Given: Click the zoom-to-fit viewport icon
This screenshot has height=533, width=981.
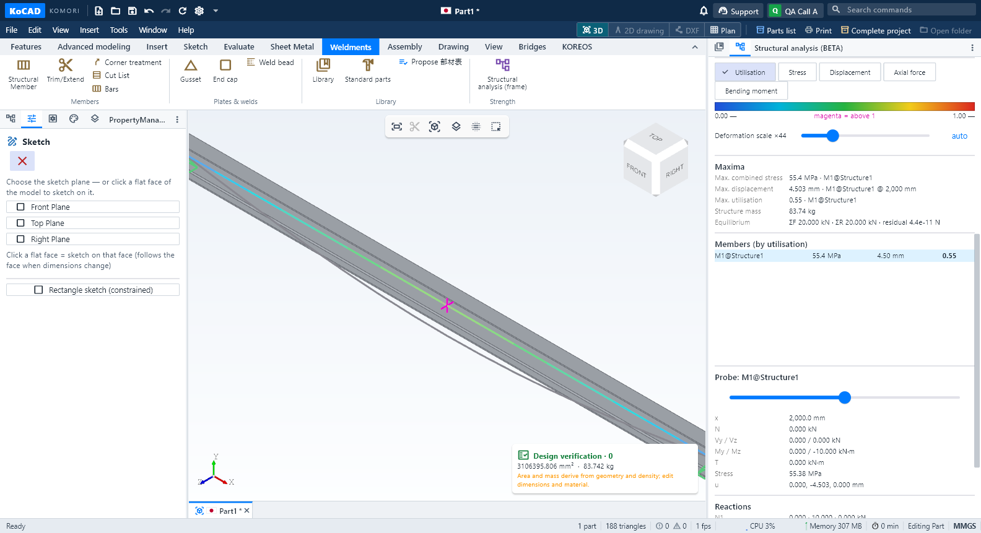Looking at the screenshot, I should 397,126.
